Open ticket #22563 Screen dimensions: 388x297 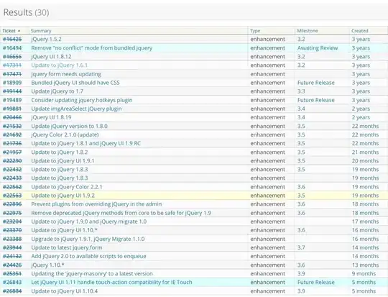tap(12, 196)
